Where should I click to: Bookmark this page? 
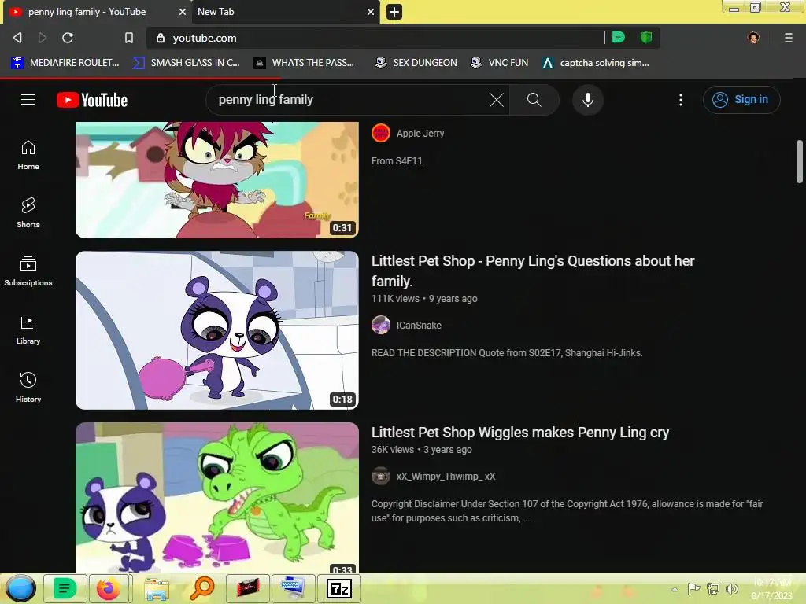[128, 38]
